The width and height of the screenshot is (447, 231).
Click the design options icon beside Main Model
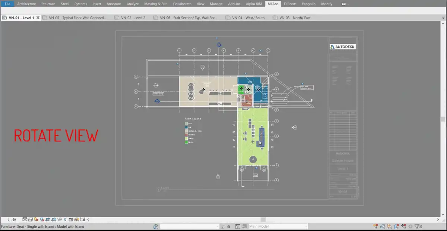pyautogui.click(x=237, y=226)
